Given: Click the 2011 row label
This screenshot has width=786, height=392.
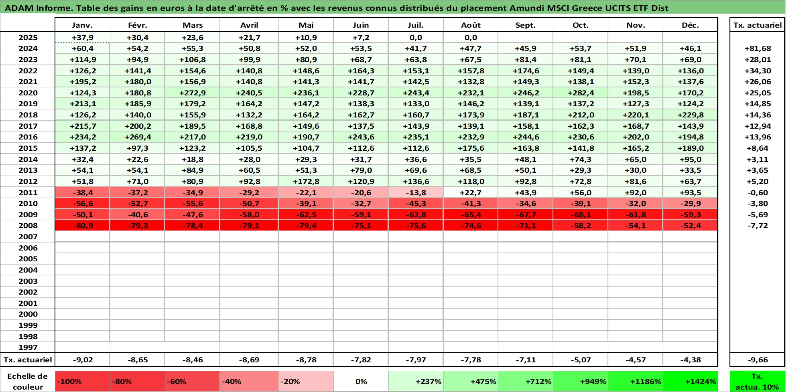Looking at the screenshot, I should click(28, 192).
